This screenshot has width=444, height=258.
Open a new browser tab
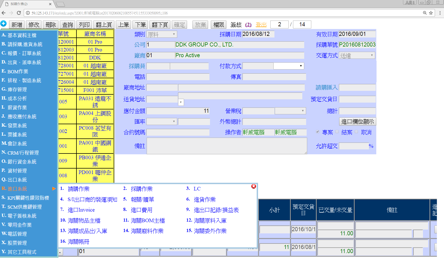pos(60,4)
